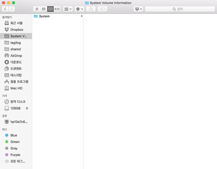Switch to icon view
The image size is (217, 169).
37,9
